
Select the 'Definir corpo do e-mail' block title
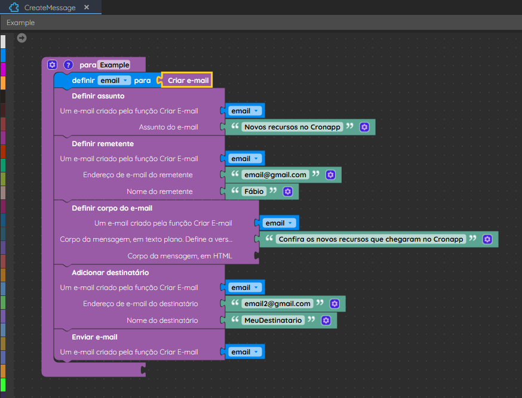112,208
